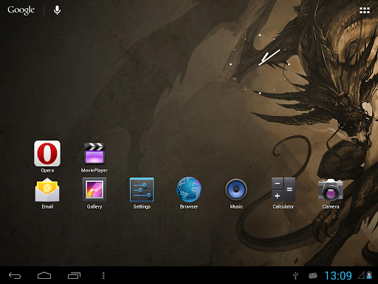Tap the USB connection status icon
Image resolution: width=378 pixels, height=284 pixels.
(x=295, y=276)
